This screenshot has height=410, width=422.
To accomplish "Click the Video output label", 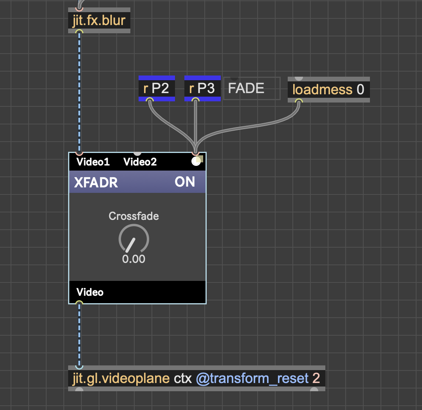I will pyautogui.click(x=90, y=292).
